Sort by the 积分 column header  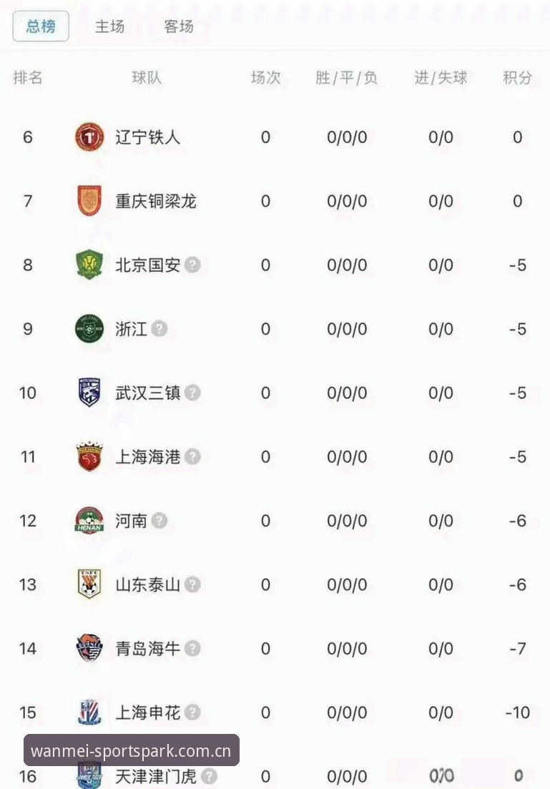coord(517,77)
